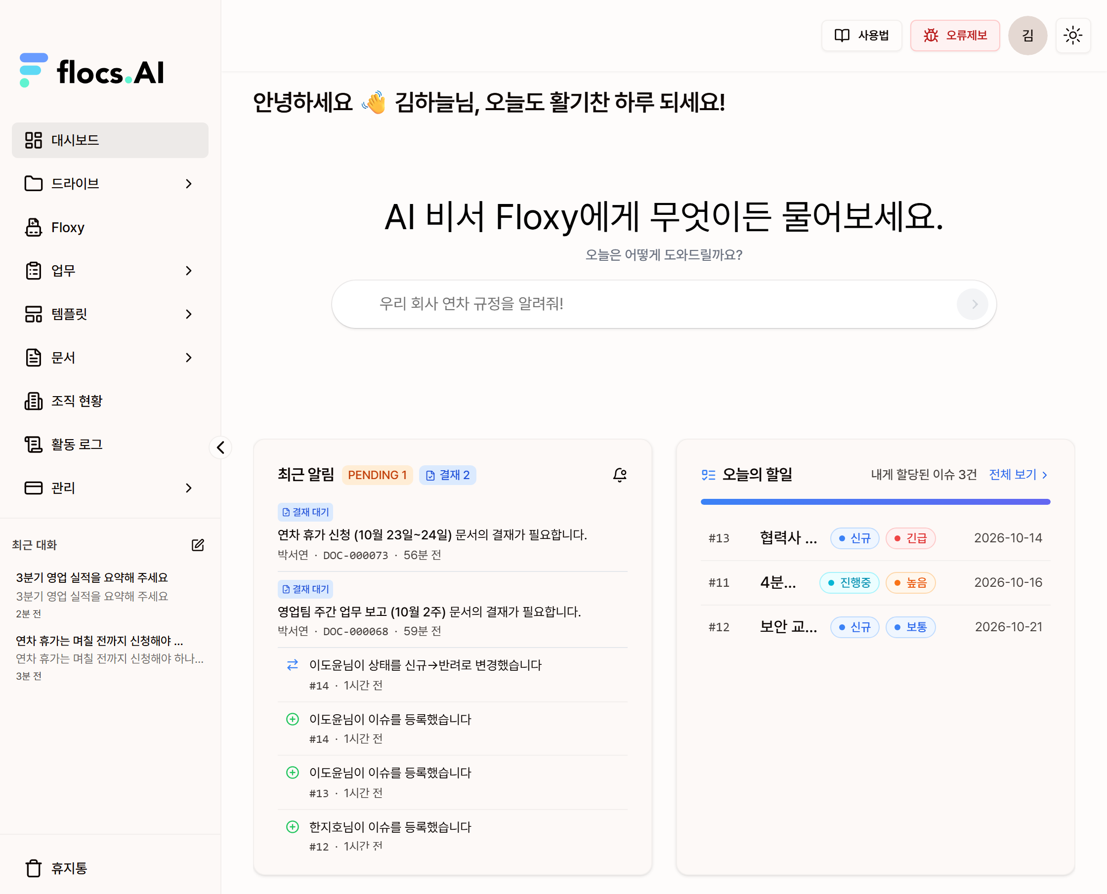Open the 대시보드 dashboard grid icon
Viewport: 1107px width, 894px height.
coord(34,140)
